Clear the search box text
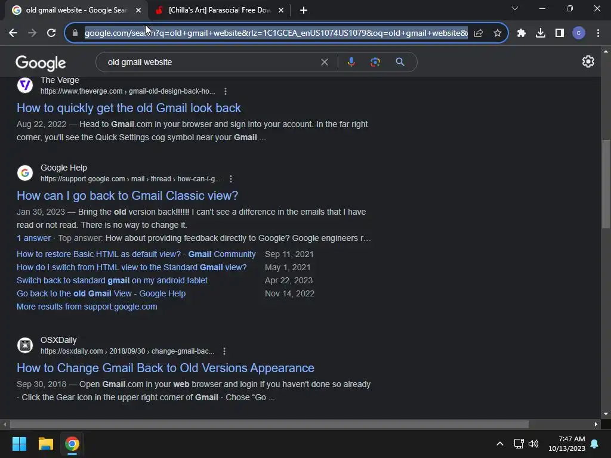The height and width of the screenshot is (458, 611). (324, 62)
